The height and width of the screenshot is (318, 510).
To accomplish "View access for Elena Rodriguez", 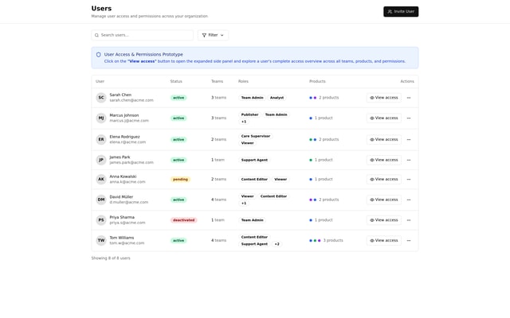I will 384,140.
